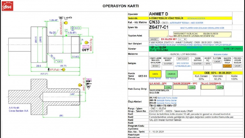Open Mavi Plastik Kasa Doluluk Oranlarını Gör link
245x138 pixels.
coord(202,28)
